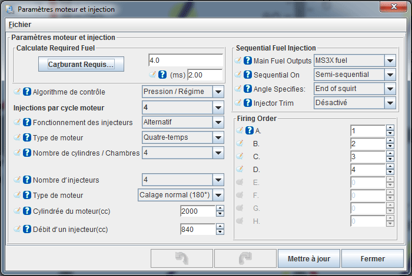Expand Injections par cycle moteur dropdown
The width and height of the screenshot is (412, 276).
tap(218, 107)
